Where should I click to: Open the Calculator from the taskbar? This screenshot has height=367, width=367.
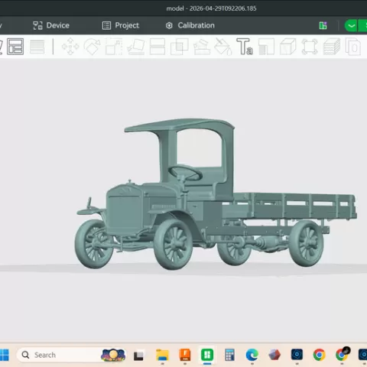click(x=229, y=355)
